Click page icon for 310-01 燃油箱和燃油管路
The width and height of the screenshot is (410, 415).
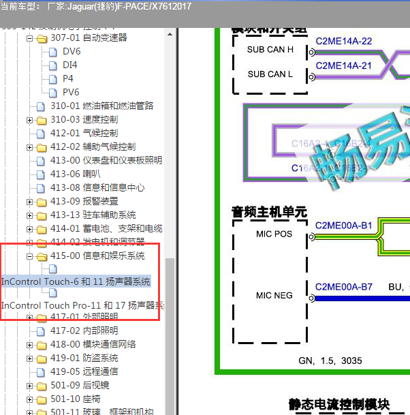pyautogui.click(x=41, y=106)
